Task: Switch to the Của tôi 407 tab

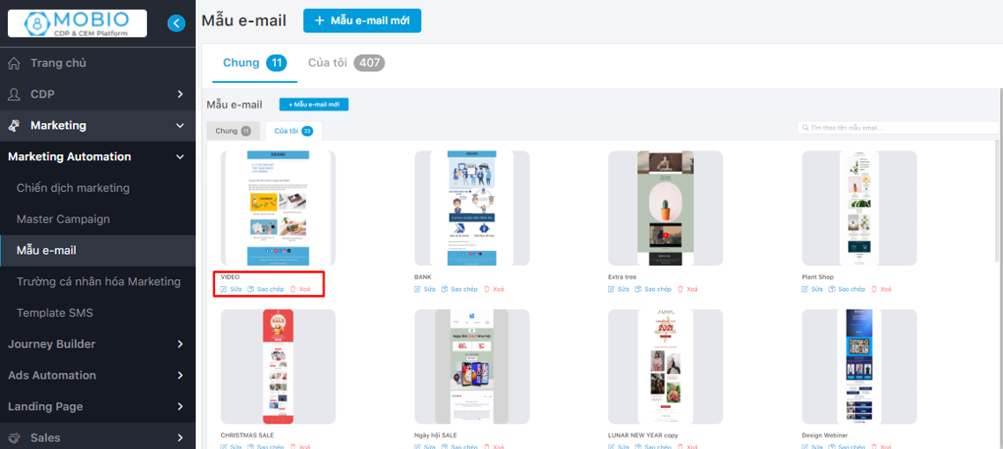Action: pos(346,63)
